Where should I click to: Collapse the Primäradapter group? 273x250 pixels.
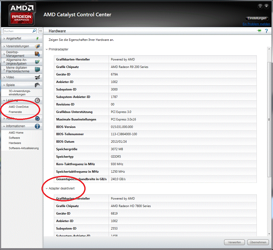click(47, 49)
